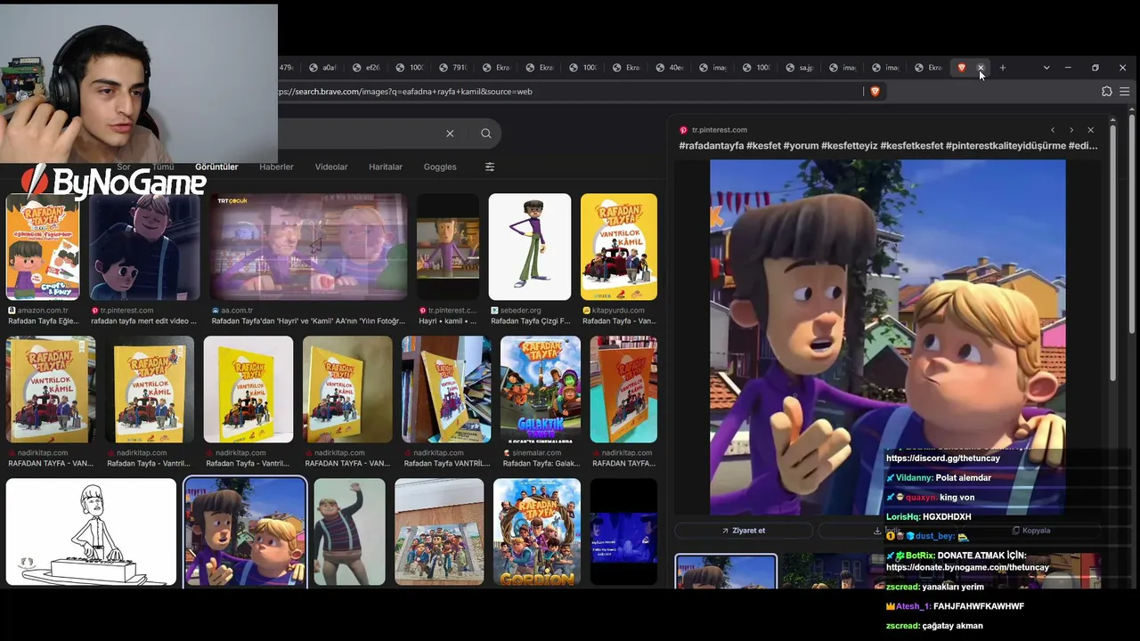Viewport: 1140px width, 641px height.
Task: Click the 'Rafadan Tayfa VANTRİL...' result title
Action: (x=447, y=464)
